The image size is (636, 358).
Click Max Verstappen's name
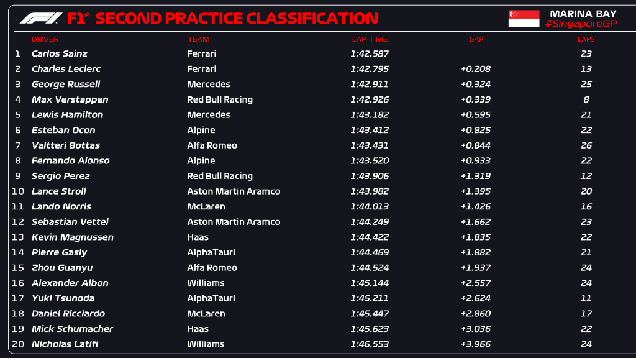click(70, 99)
